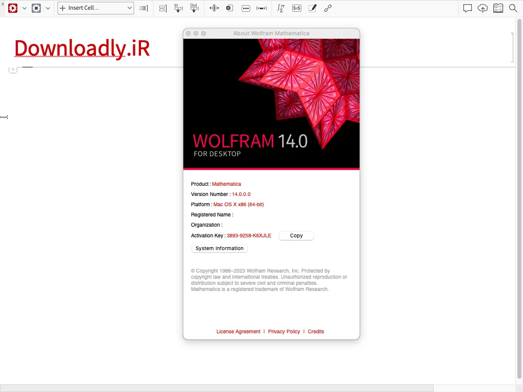The height and width of the screenshot is (392, 523).
Task: Click the magnifier search icon
Action: tap(513, 8)
